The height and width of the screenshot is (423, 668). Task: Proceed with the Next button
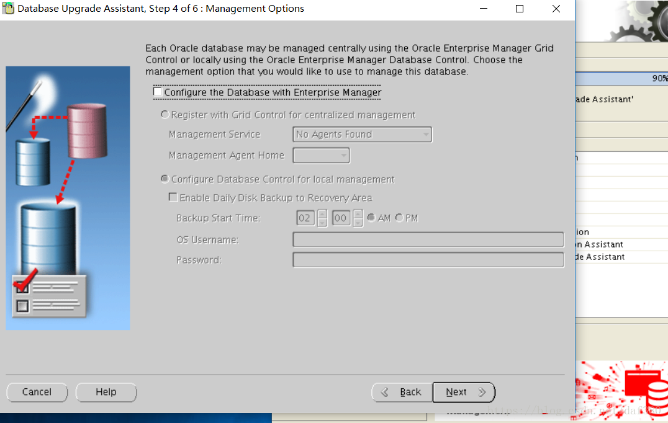coord(464,392)
